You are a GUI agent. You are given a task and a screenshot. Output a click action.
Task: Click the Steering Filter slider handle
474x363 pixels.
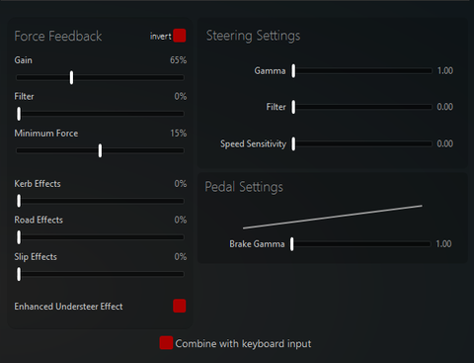(x=293, y=107)
